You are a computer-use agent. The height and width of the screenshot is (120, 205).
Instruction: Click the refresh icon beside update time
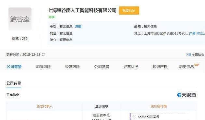(43, 54)
